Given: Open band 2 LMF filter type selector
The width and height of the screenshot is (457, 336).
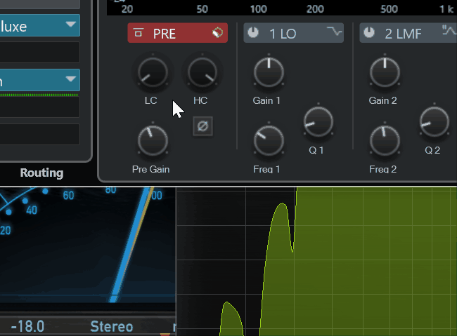Looking at the screenshot, I should point(449,33).
